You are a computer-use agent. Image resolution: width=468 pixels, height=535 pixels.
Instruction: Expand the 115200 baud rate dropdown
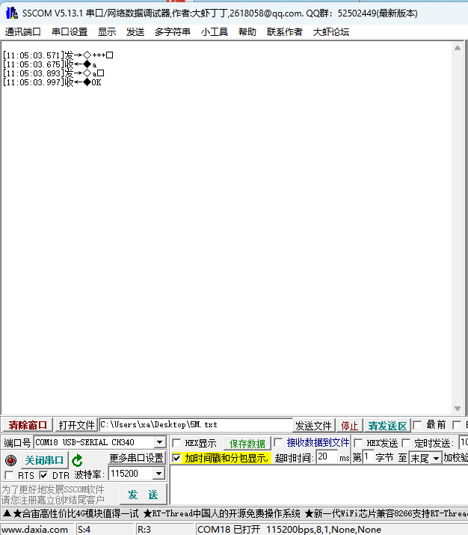pos(158,474)
